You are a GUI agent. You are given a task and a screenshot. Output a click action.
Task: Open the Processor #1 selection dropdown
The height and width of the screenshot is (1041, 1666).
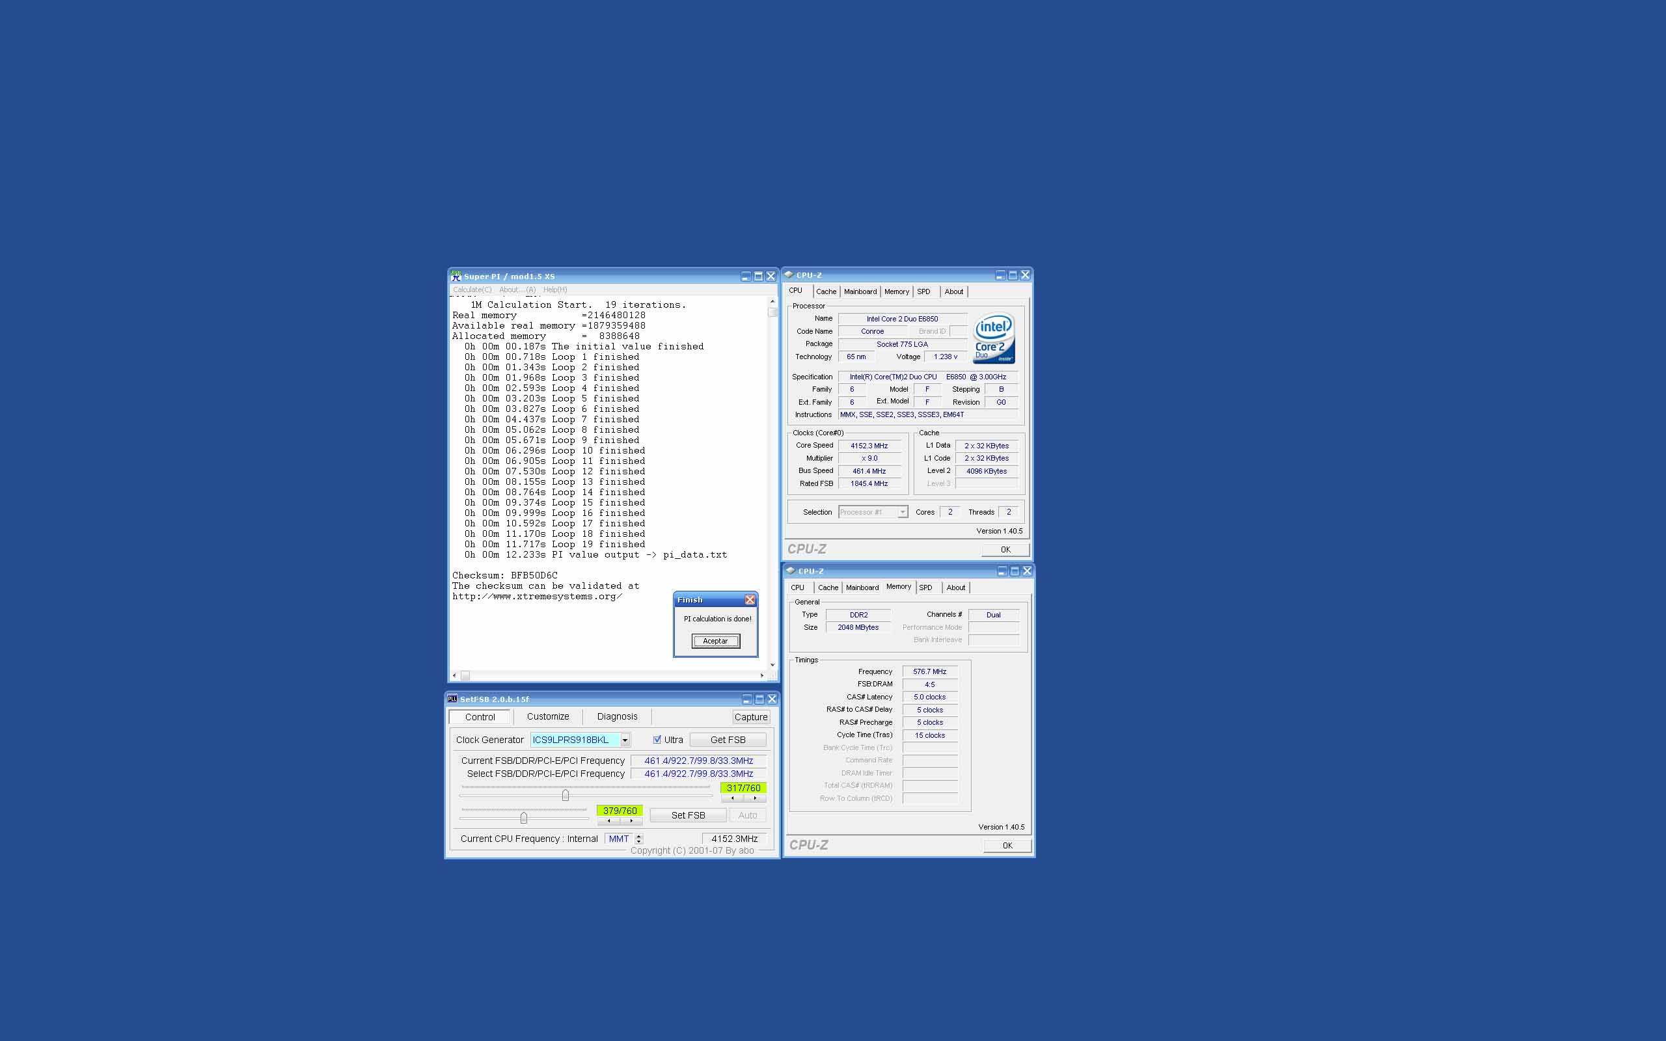(902, 512)
